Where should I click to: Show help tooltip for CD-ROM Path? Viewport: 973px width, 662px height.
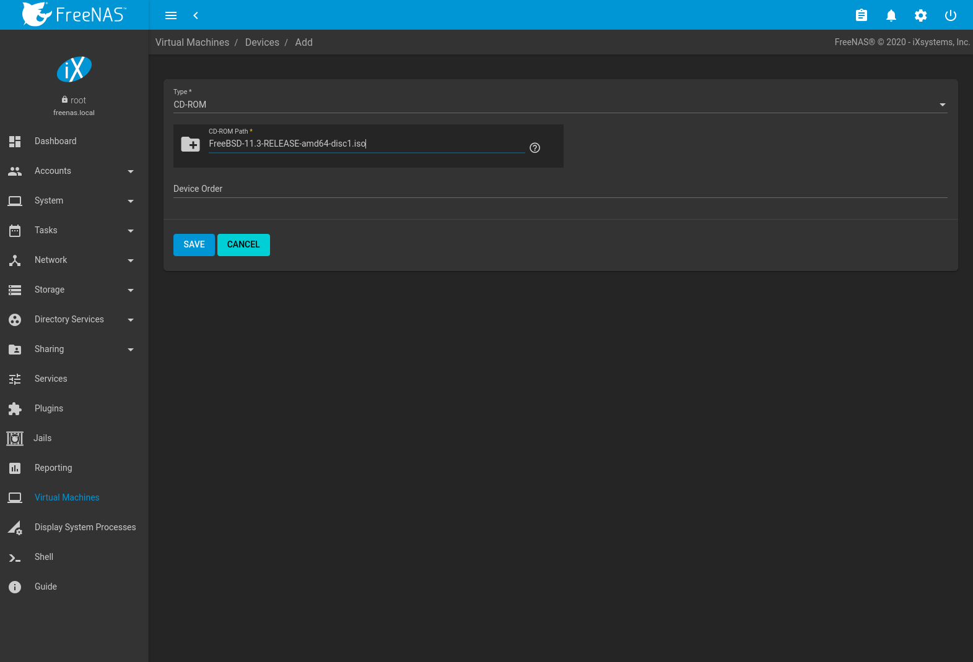point(535,148)
